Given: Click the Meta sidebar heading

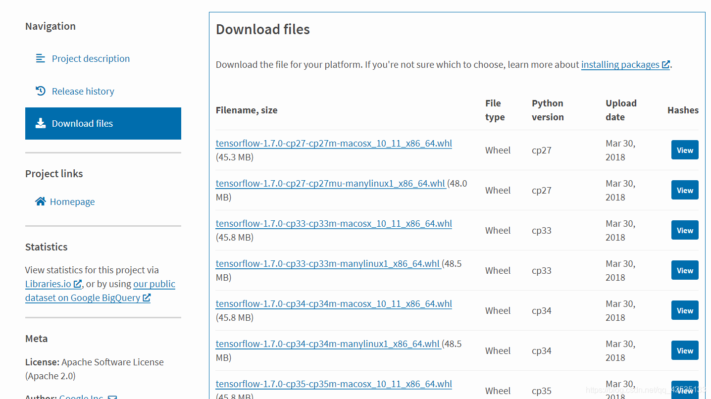Looking at the screenshot, I should click(37, 339).
